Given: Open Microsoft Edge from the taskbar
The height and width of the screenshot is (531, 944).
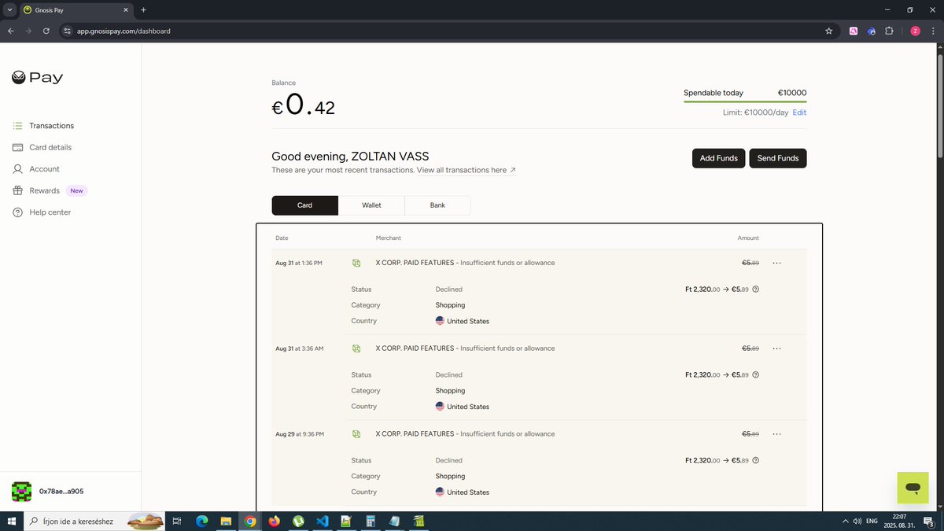Looking at the screenshot, I should [x=201, y=521].
